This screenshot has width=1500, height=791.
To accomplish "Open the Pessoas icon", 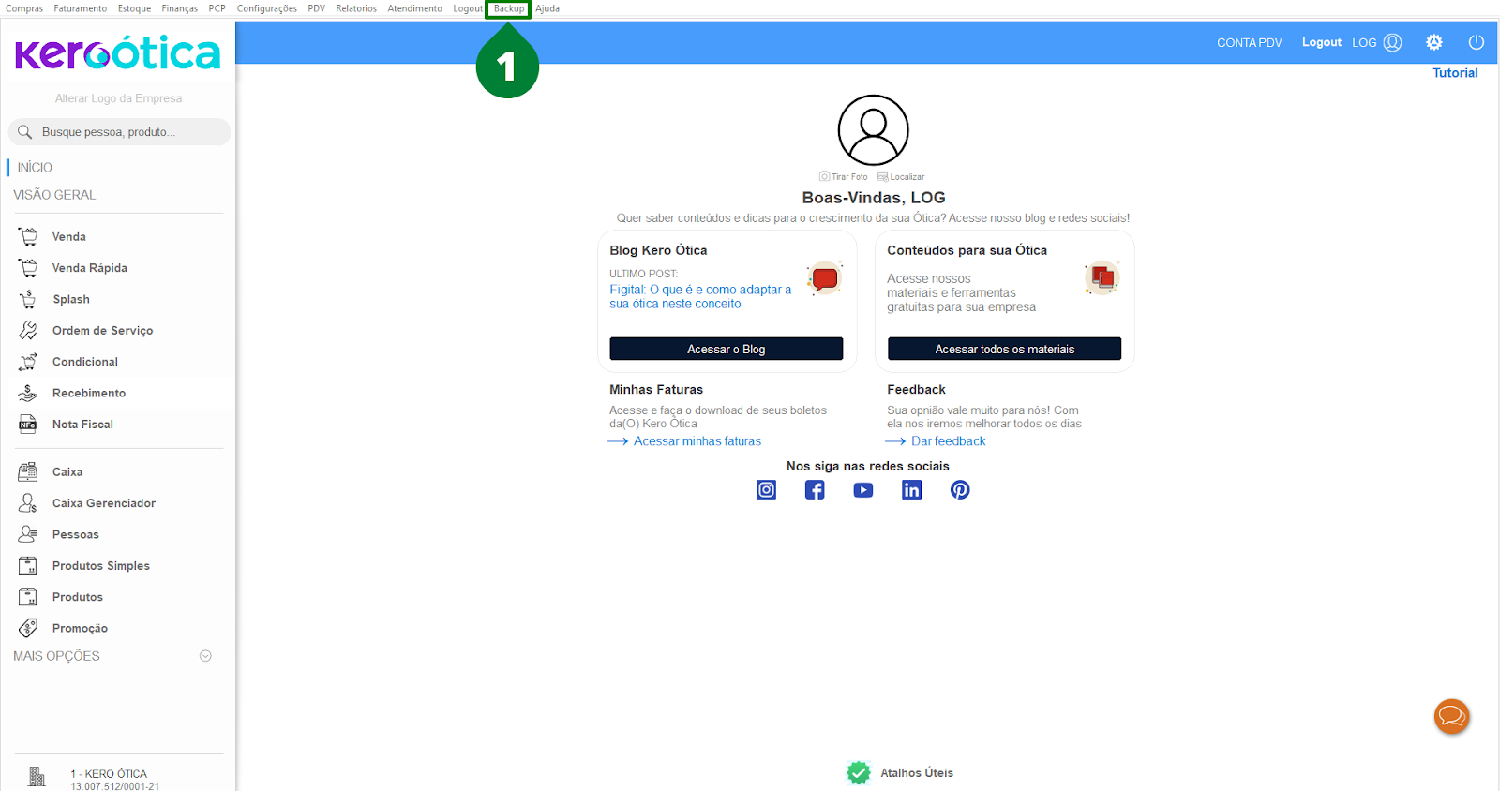I will [x=28, y=534].
